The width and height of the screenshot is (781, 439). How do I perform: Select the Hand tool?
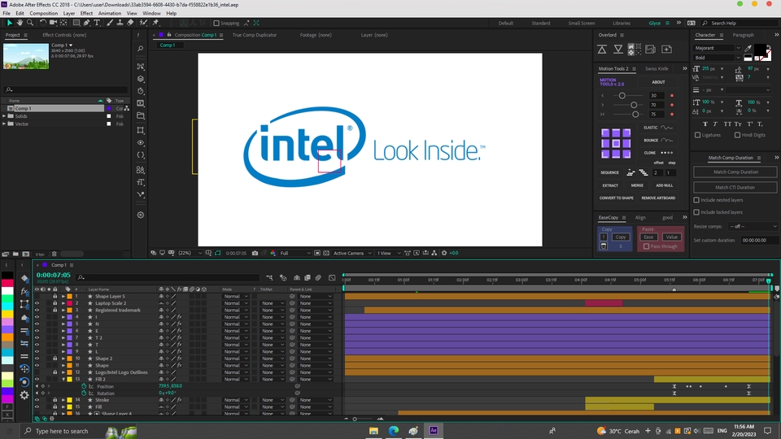pyautogui.click(x=20, y=23)
